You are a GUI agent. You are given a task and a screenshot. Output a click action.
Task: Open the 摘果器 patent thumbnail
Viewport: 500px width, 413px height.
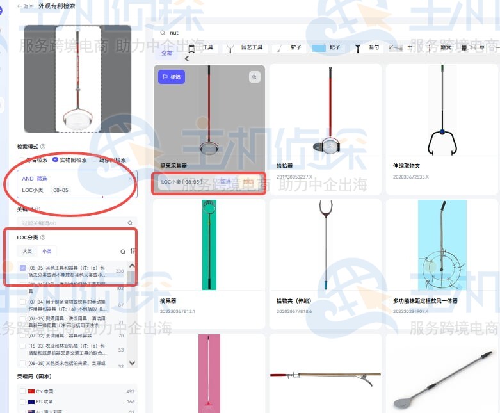point(209,245)
